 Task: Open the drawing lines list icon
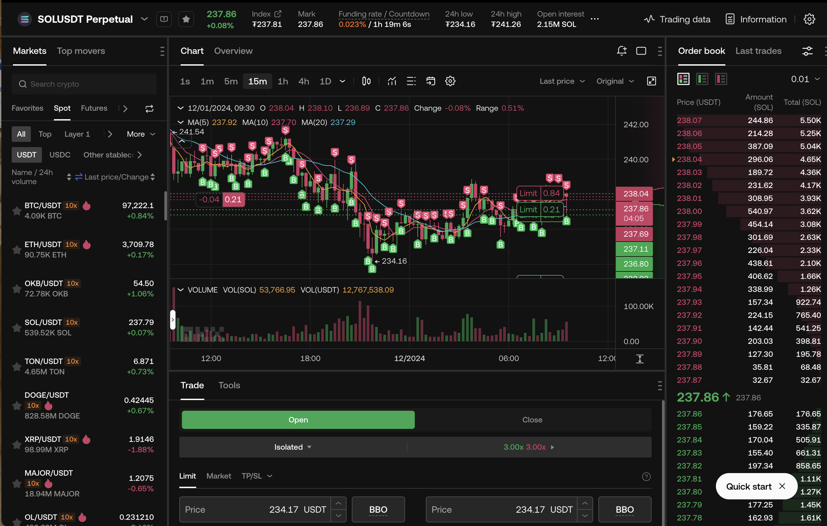coord(411,81)
